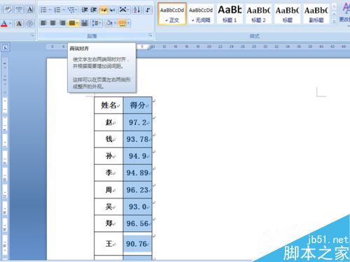
Task: Apply the 无间隔 style
Action: pos(201,13)
